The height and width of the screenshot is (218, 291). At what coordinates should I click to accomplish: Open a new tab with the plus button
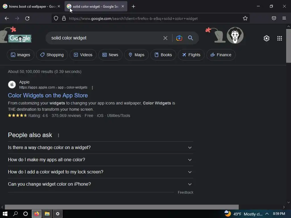(133, 7)
